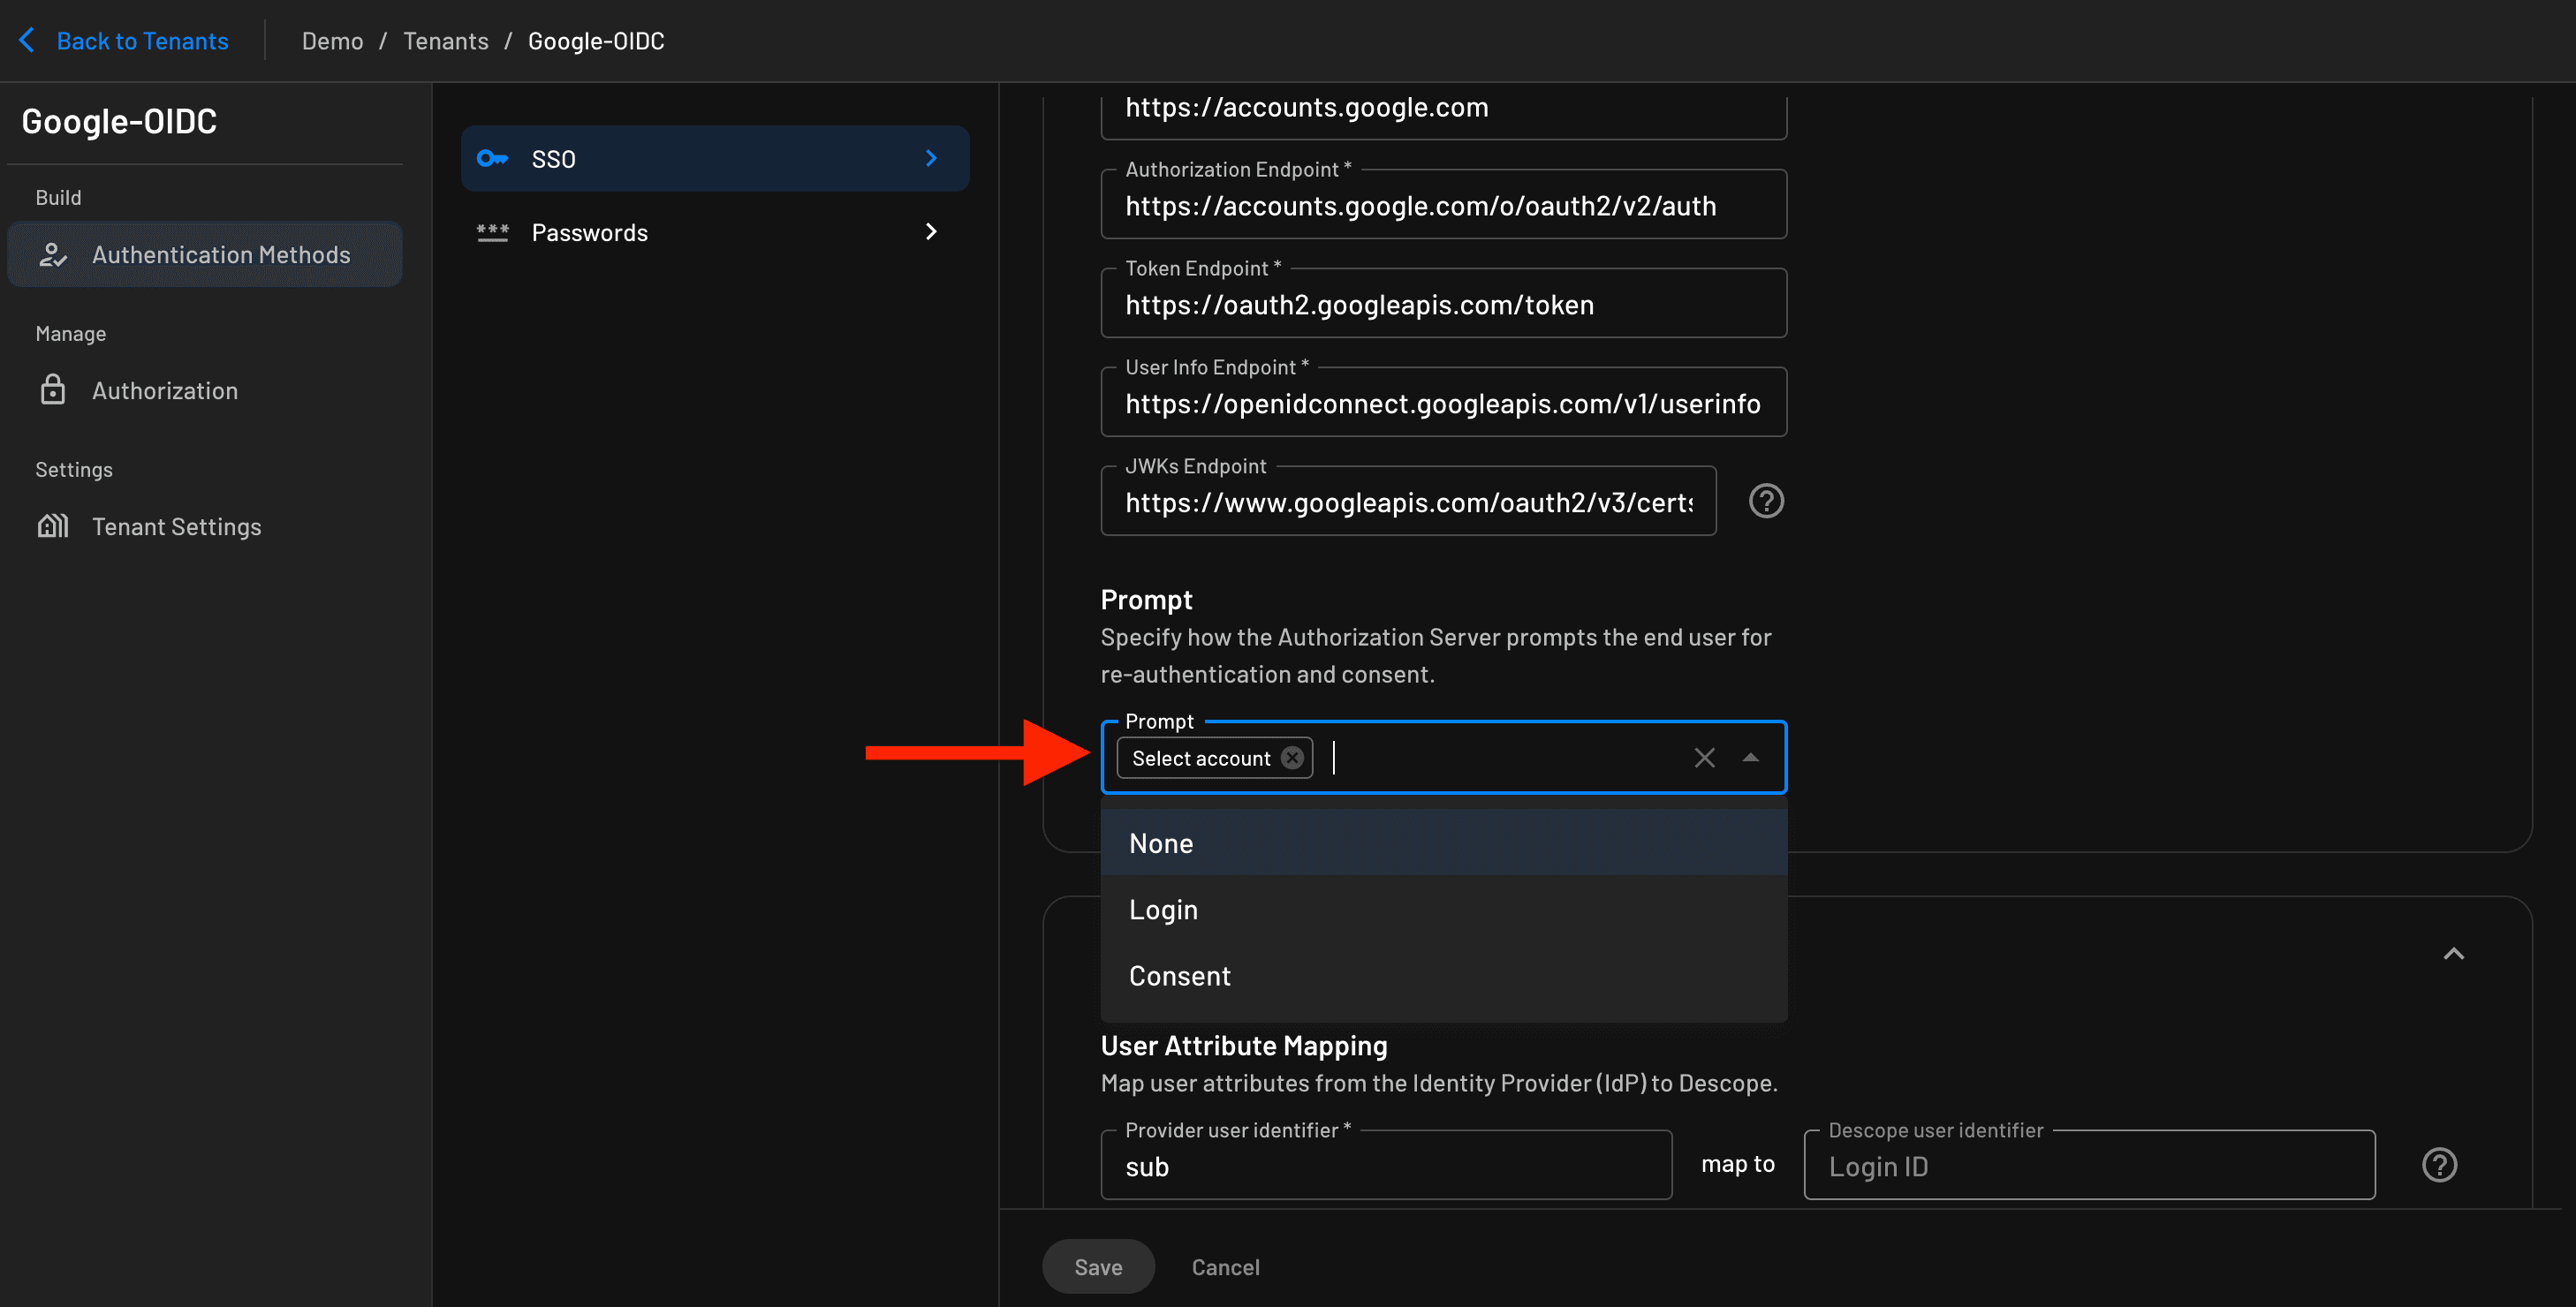Expand the Passwords section chevron
This screenshot has height=1307, width=2576.
point(930,231)
